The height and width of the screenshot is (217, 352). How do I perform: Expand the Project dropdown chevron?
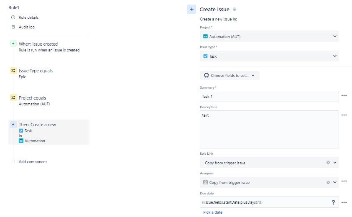(x=335, y=36)
